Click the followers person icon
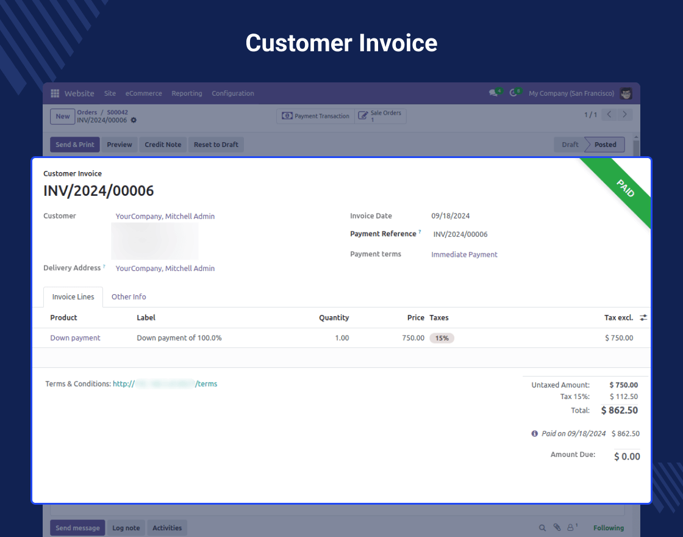 click(570, 528)
